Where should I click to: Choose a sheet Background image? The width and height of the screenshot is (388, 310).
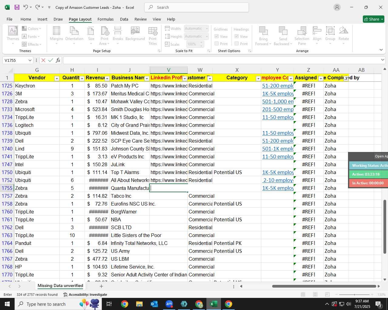(x=135, y=34)
